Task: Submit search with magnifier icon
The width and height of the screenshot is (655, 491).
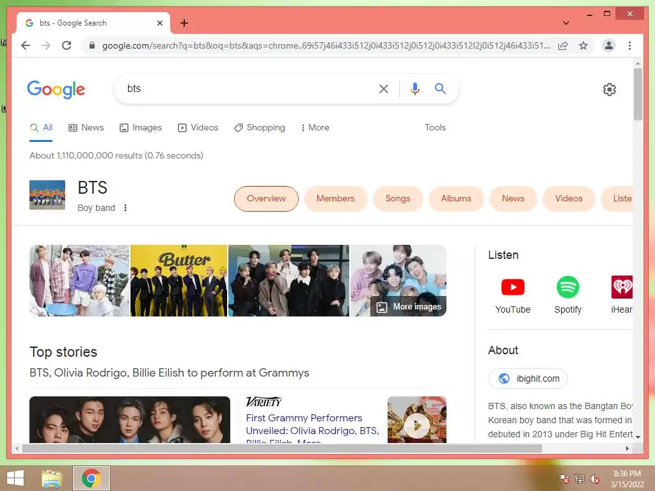Action: click(440, 88)
